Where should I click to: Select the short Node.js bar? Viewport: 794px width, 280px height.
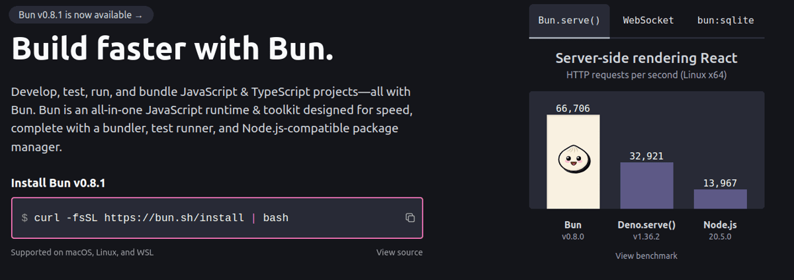(x=720, y=199)
